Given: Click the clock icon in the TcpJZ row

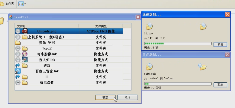Looking at the screenshot, I should click(18, 48).
